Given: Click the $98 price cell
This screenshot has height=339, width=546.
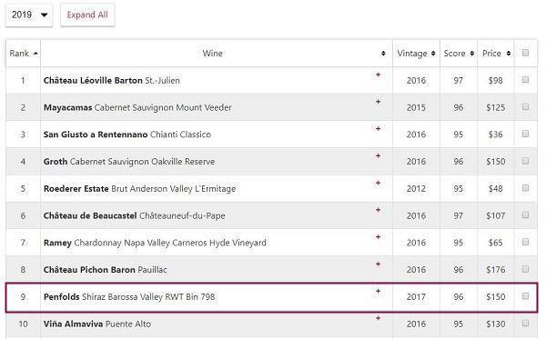Looking at the screenshot, I should 496,80.
